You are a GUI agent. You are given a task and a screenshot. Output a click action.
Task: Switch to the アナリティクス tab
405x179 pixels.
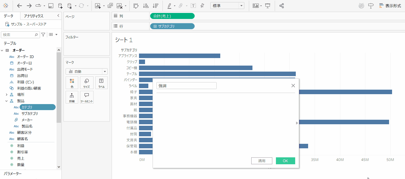tap(34, 16)
